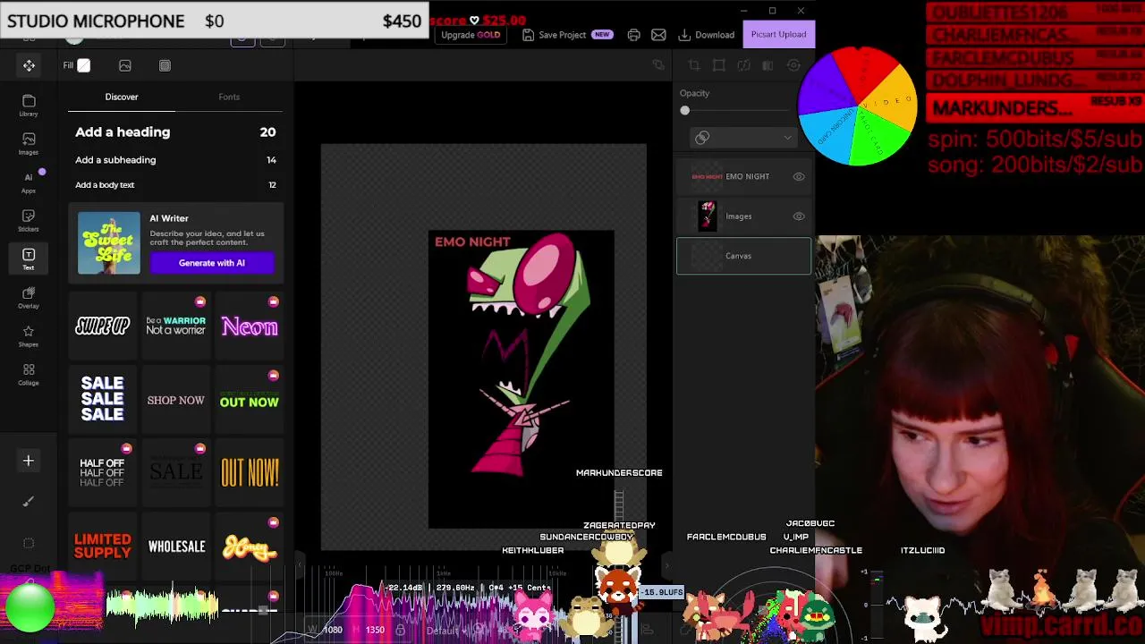The height and width of the screenshot is (644, 1145).
Task: Click the image fill icon beside Fill
Action: pos(125,65)
